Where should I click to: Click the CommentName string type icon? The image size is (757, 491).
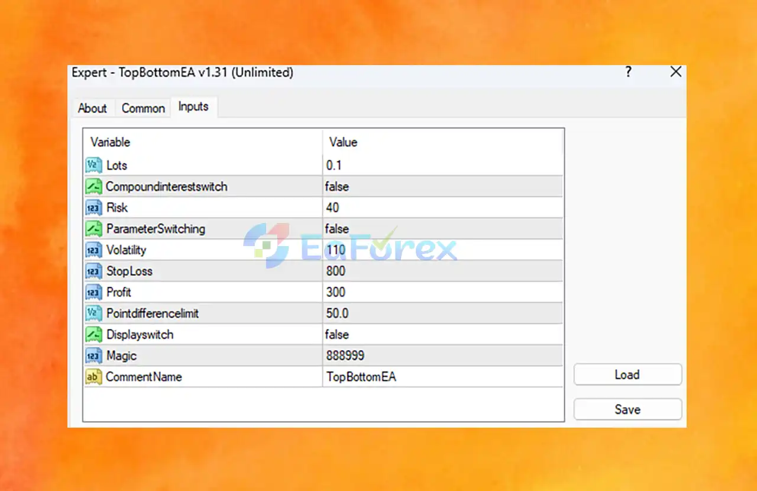click(x=93, y=377)
